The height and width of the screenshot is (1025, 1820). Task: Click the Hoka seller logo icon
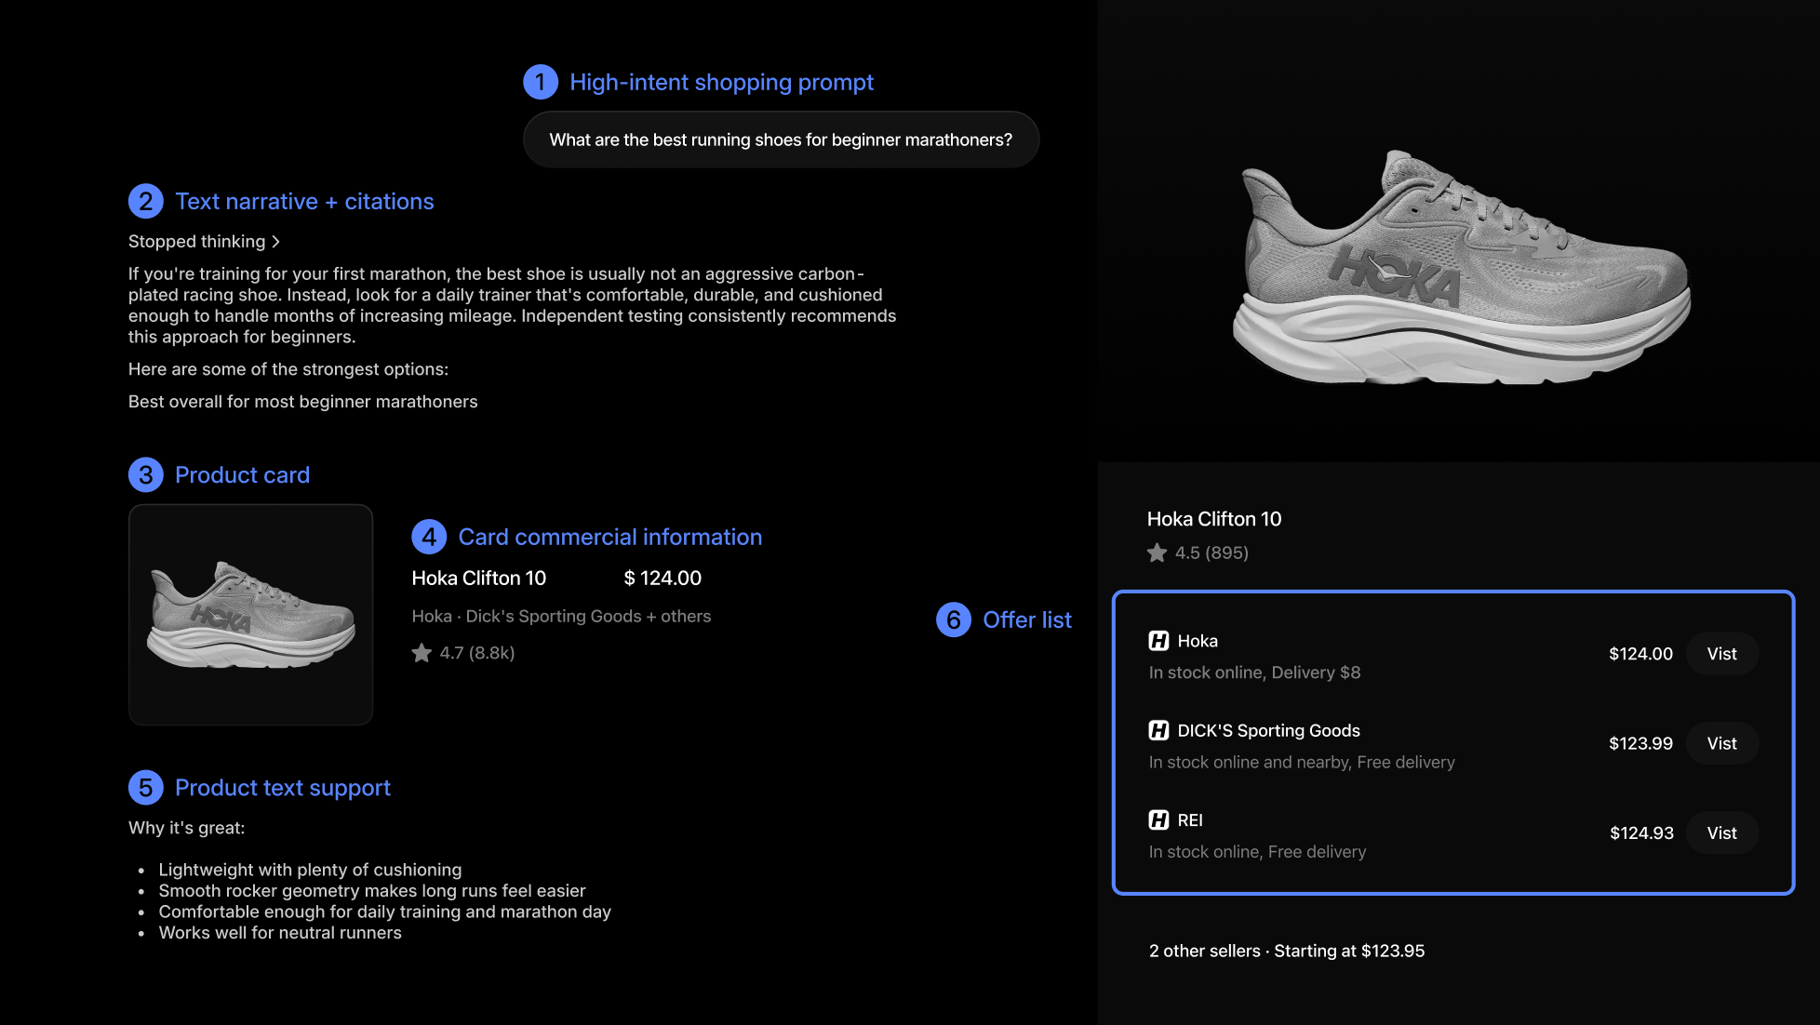[1158, 641]
